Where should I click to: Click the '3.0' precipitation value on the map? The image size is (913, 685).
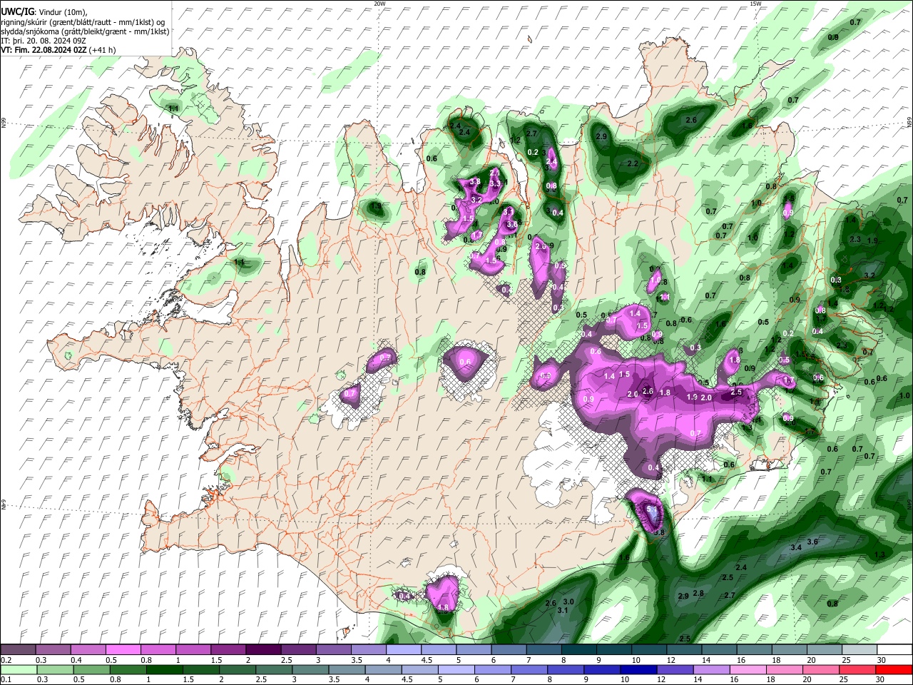pos(568,602)
